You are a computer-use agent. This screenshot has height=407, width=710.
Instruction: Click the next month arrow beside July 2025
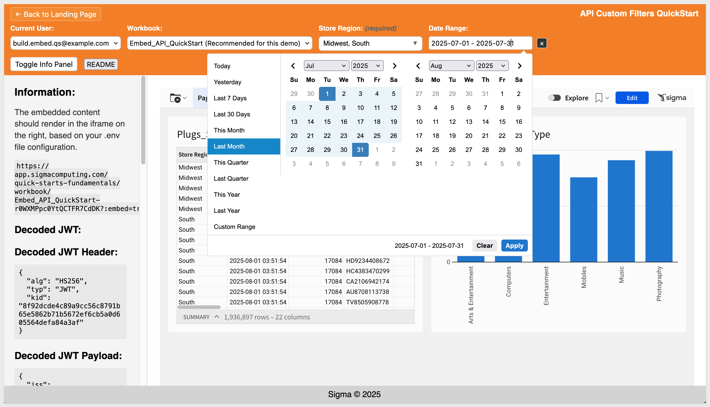click(x=394, y=66)
